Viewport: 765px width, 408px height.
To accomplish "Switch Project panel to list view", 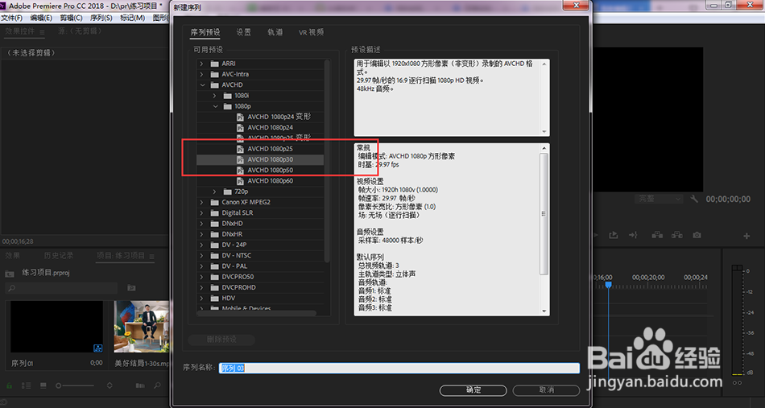I will click(27, 385).
